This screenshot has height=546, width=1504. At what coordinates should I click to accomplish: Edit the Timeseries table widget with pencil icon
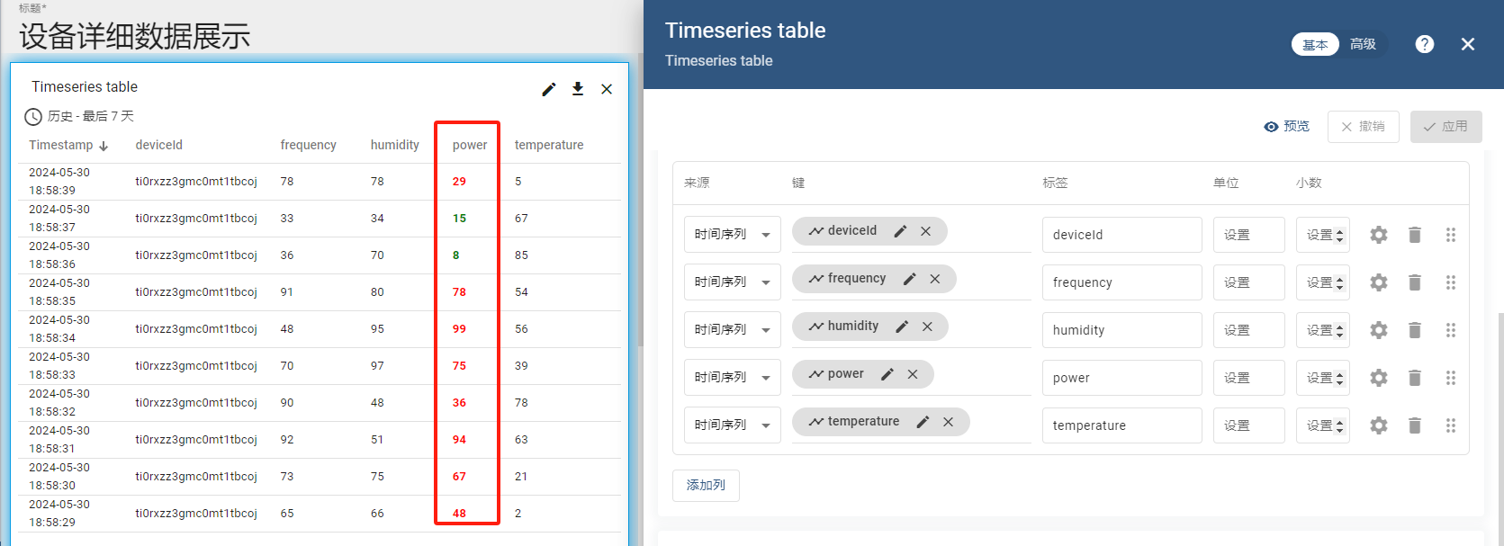pyautogui.click(x=549, y=89)
